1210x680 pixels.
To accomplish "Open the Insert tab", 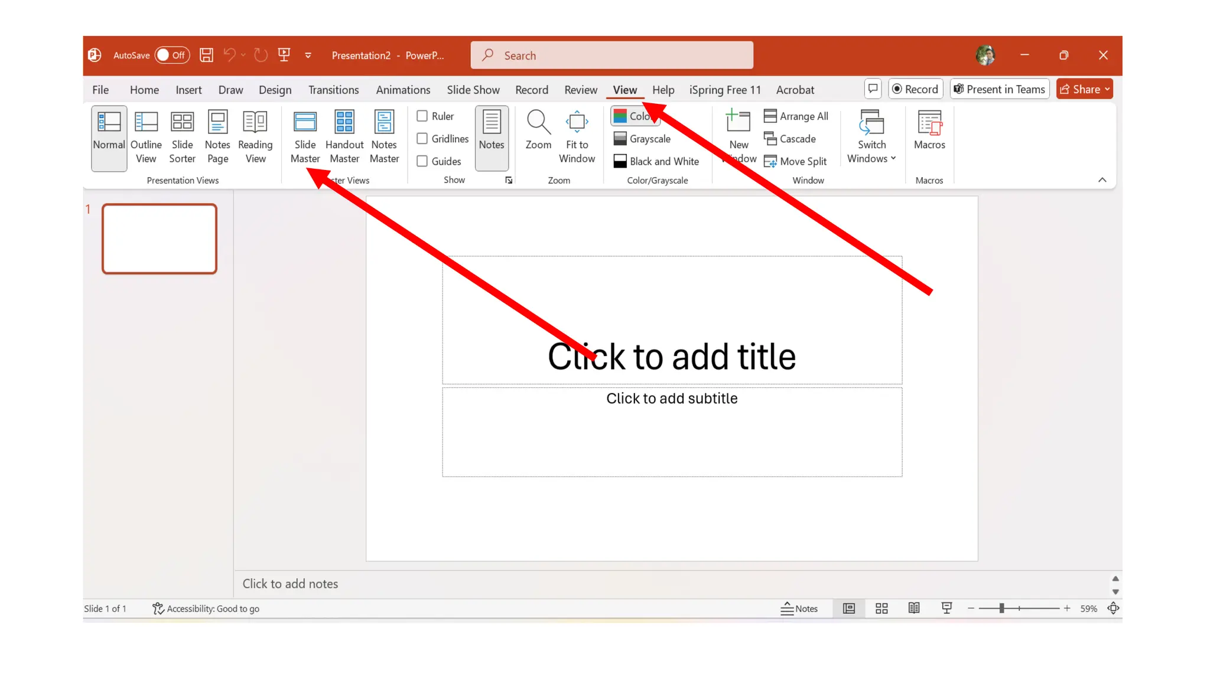I will point(188,90).
